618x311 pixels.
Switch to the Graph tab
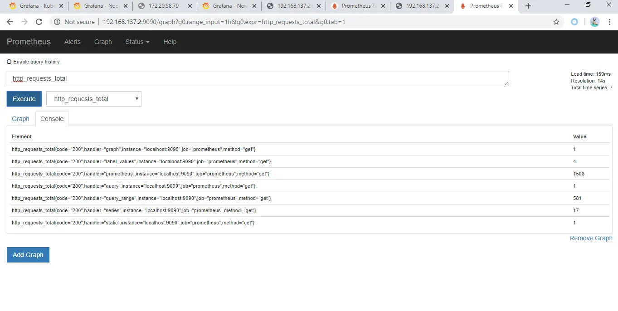point(20,119)
